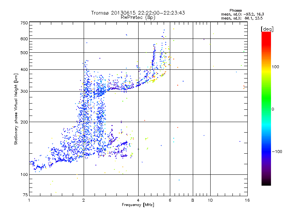Click the 'mean, sd,O: -93.2, 16.3' line

[x=243, y=14]
